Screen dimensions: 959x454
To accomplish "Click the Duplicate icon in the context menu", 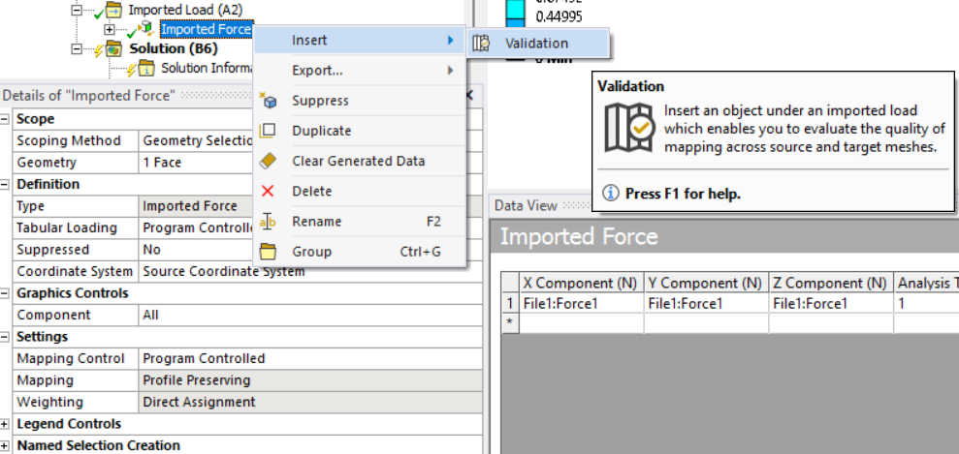I will (x=269, y=131).
